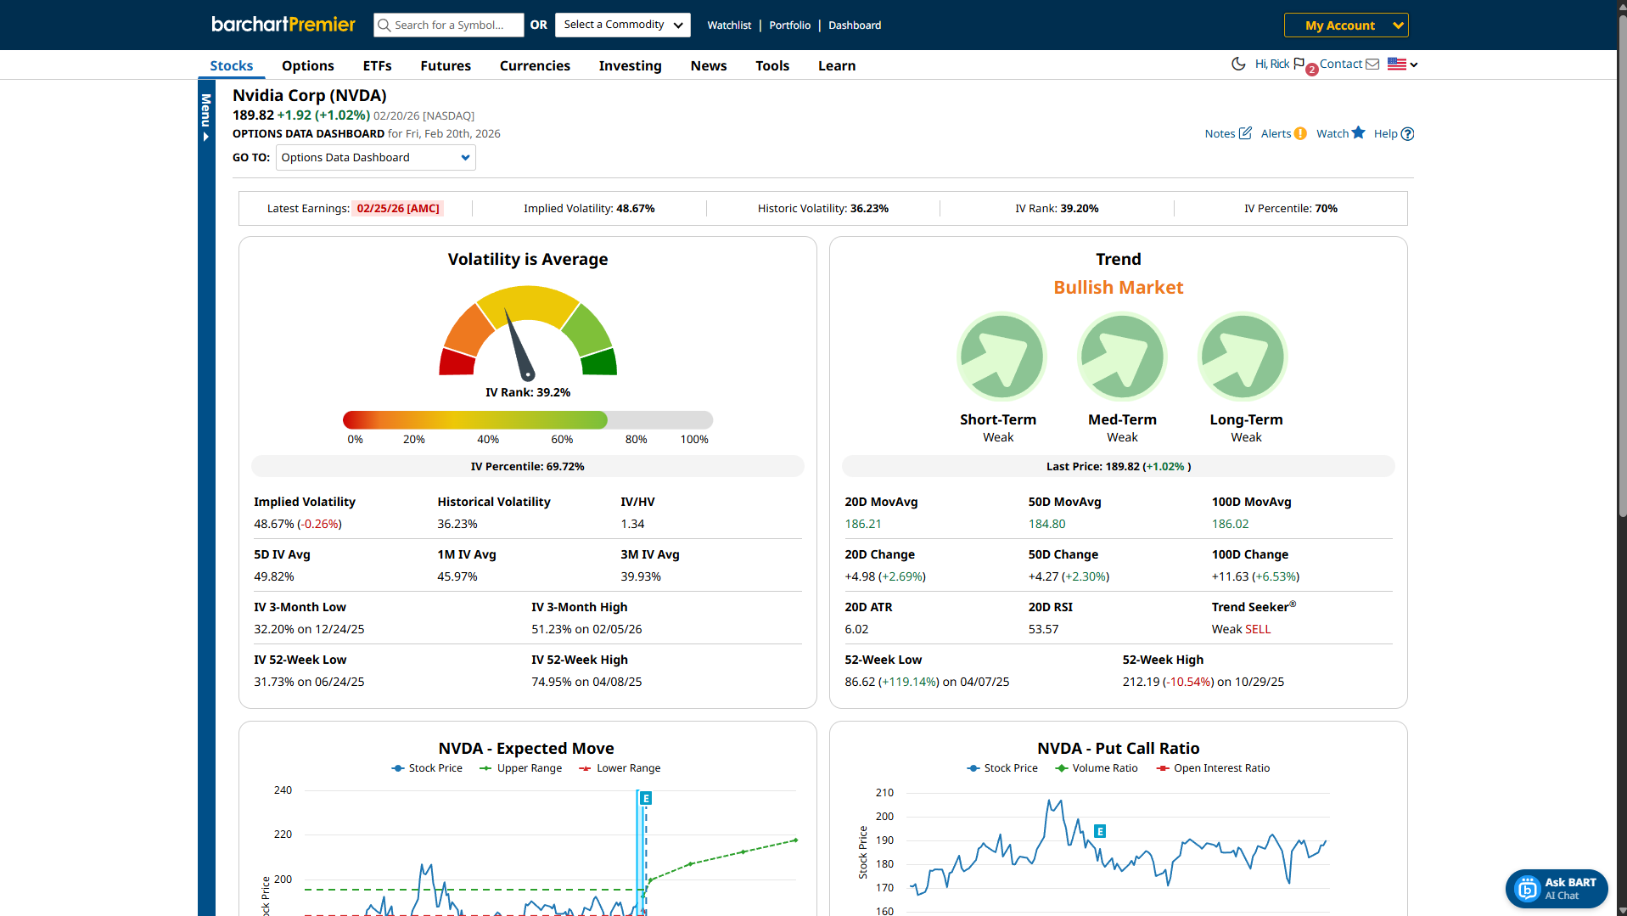Image resolution: width=1627 pixels, height=916 pixels.
Task: Click the Watch star icon
Action: tap(1358, 132)
